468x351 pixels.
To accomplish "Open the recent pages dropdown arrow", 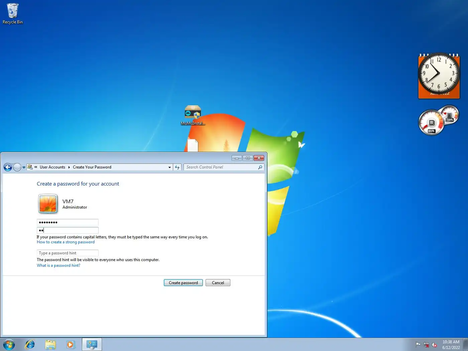I will pos(24,167).
